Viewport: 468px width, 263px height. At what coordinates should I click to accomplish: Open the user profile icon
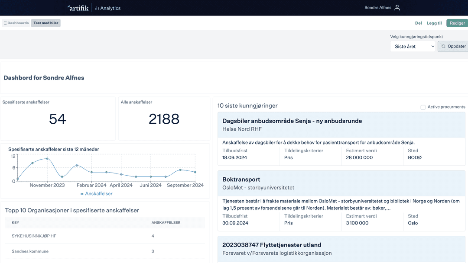tap(397, 8)
